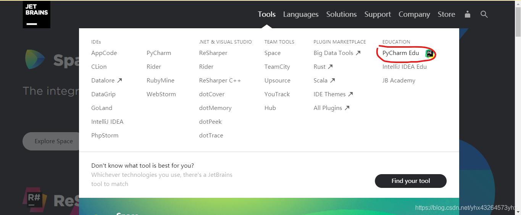Open the Store menu

click(x=446, y=15)
